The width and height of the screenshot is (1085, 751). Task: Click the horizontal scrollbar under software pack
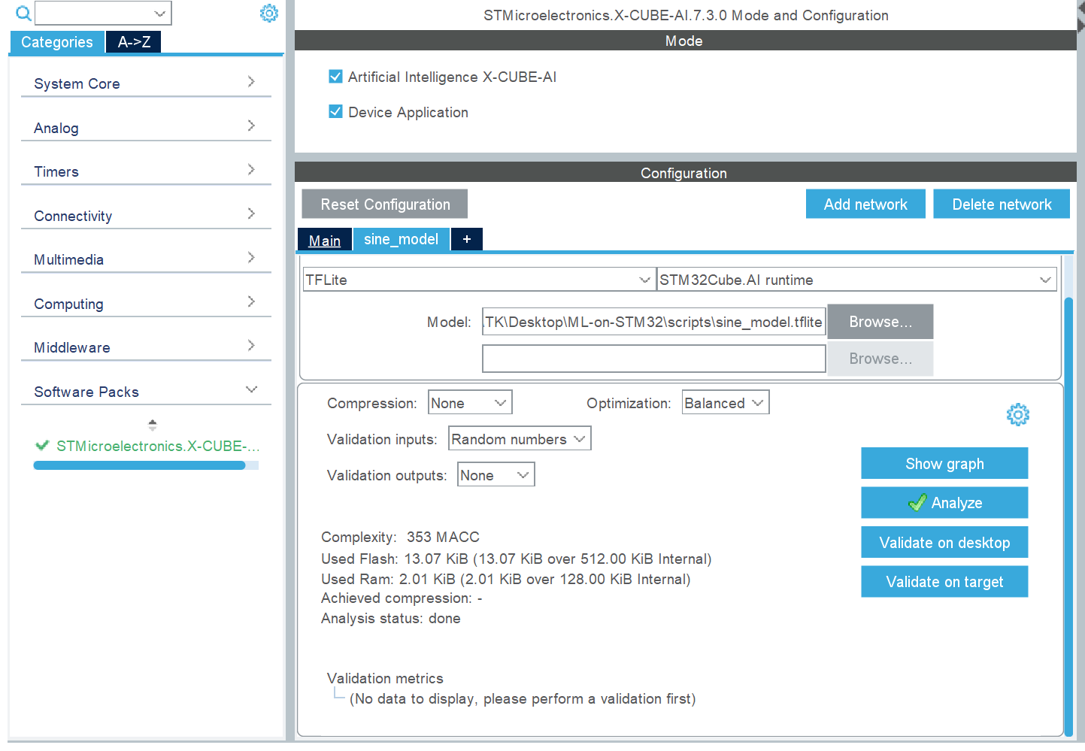(140, 466)
